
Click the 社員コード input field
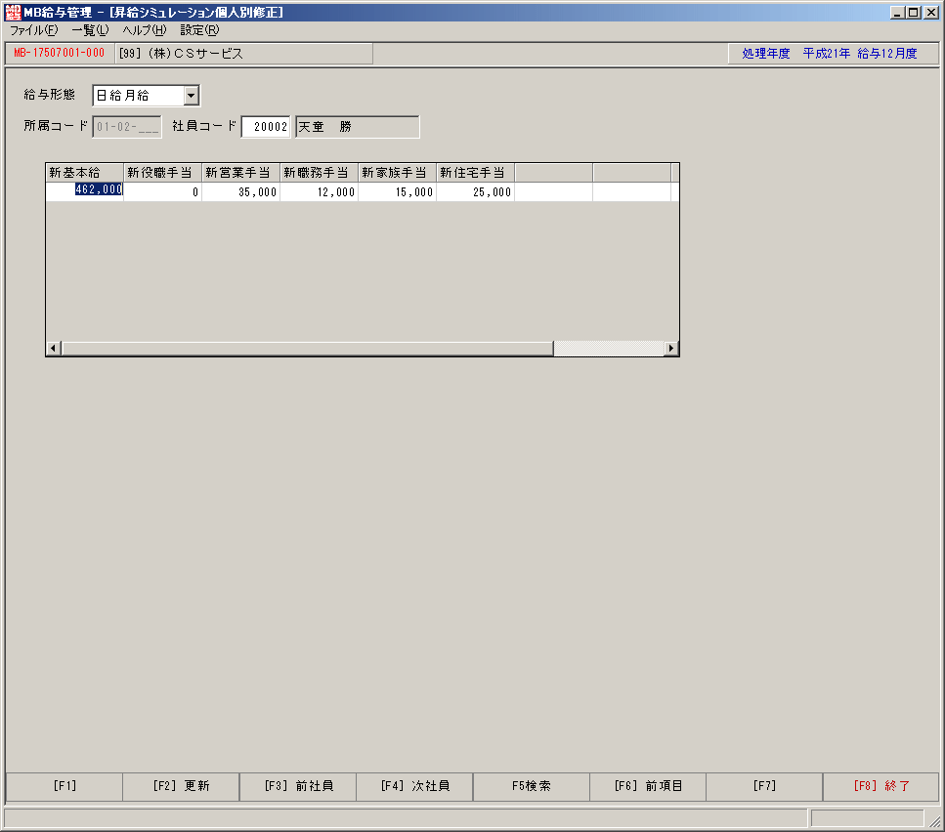(266, 127)
